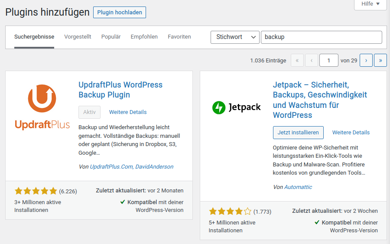Viewport: 390px width, 244px height.
Task: Click Plugin hochladen button
Action: 120,13
